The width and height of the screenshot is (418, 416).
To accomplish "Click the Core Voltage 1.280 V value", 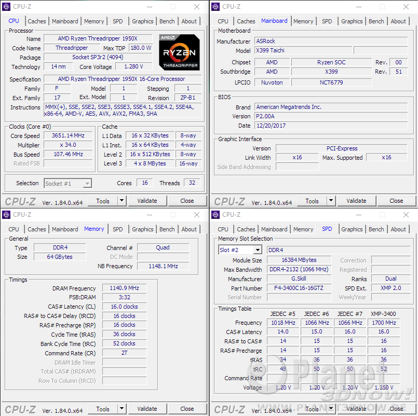I will (x=134, y=66).
